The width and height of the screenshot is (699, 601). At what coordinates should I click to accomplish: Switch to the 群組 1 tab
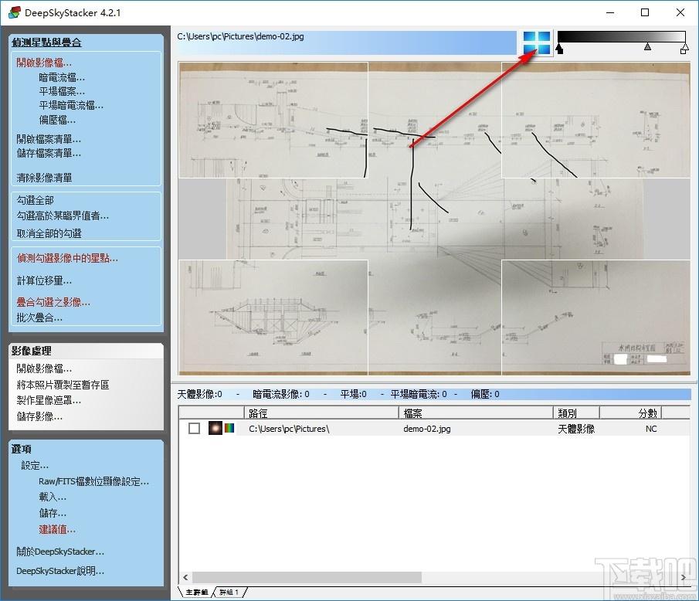point(229,592)
